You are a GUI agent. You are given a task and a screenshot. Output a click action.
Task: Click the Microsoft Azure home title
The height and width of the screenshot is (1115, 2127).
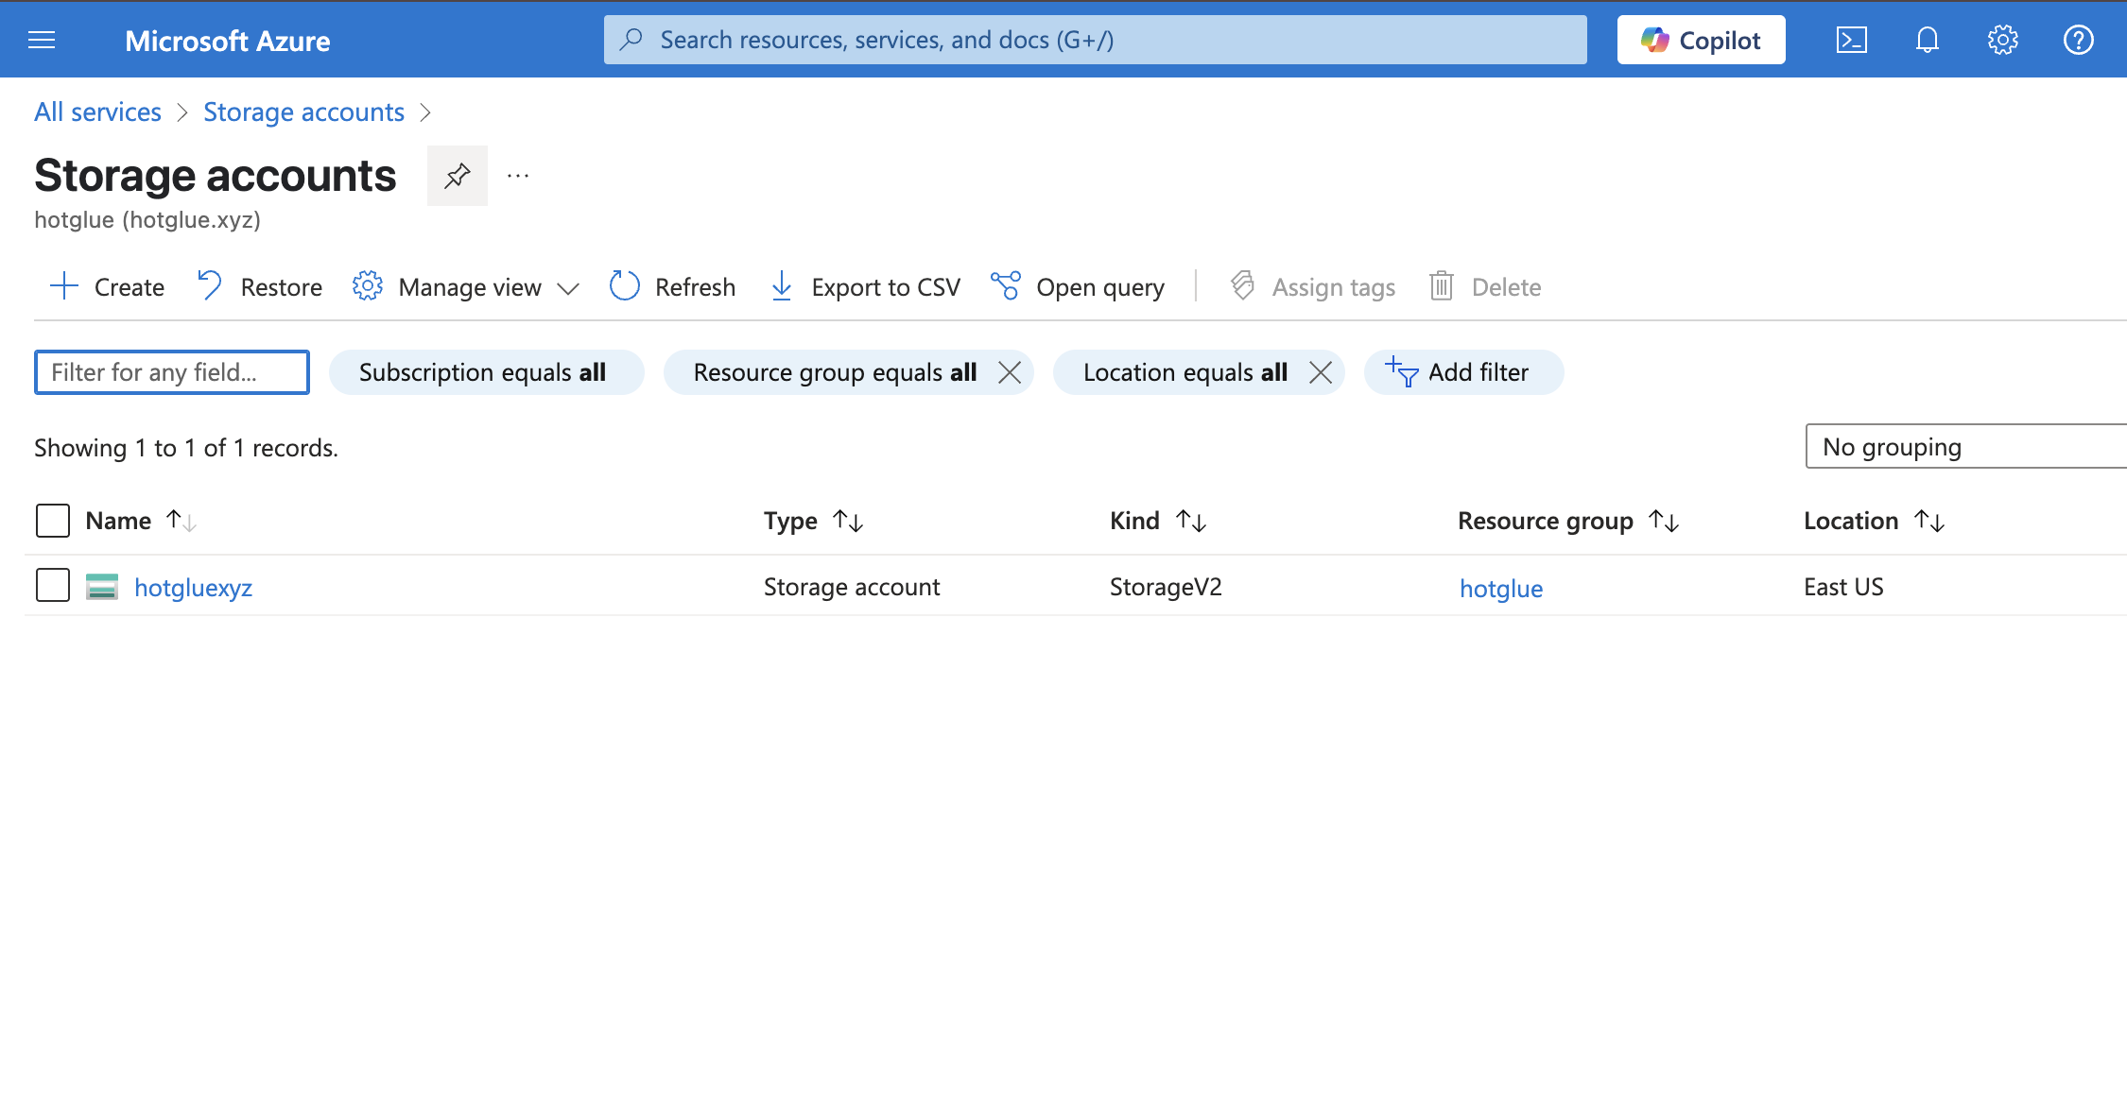click(227, 40)
